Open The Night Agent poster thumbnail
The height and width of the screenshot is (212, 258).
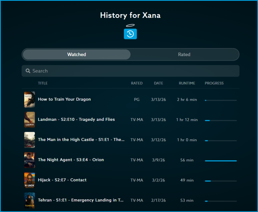pos(29,160)
